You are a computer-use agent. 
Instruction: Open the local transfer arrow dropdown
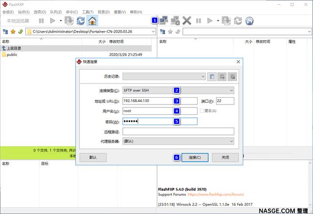pos(61,21)
